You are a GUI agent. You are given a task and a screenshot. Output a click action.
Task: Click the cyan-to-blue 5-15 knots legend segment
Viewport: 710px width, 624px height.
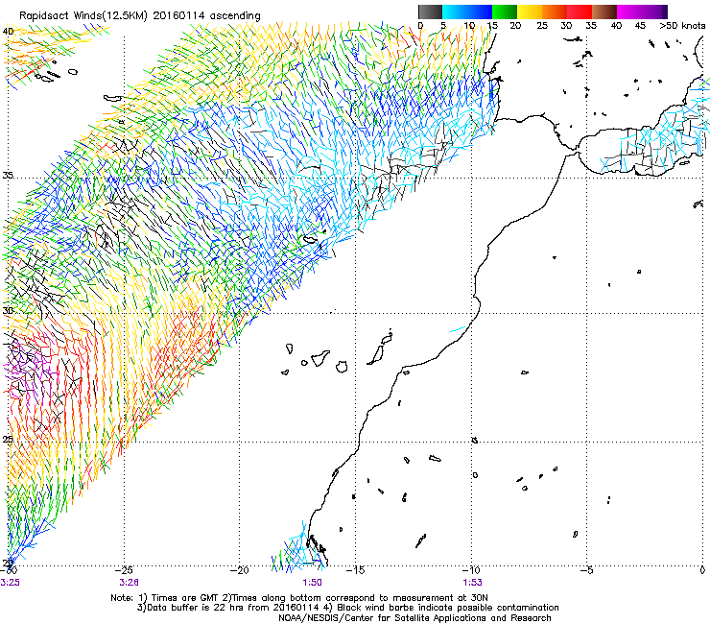467,12
